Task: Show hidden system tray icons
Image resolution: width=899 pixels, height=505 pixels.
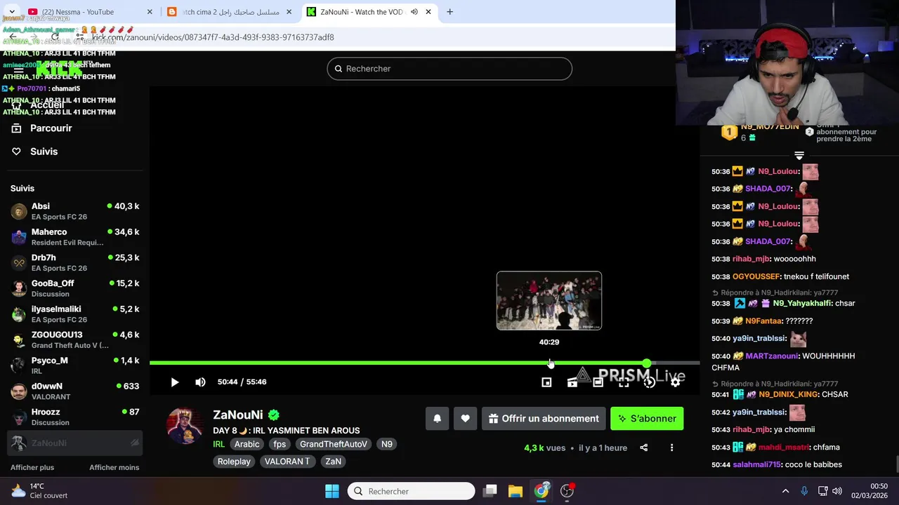Action: click(x=785, y=491)
